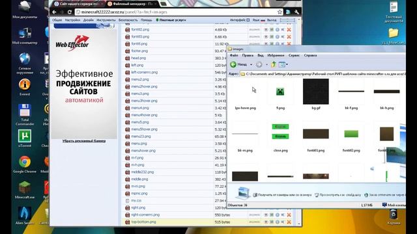Switch to the Файловый менеджер tab
Screen dimensions: 417x234
(x=132, y=4)
